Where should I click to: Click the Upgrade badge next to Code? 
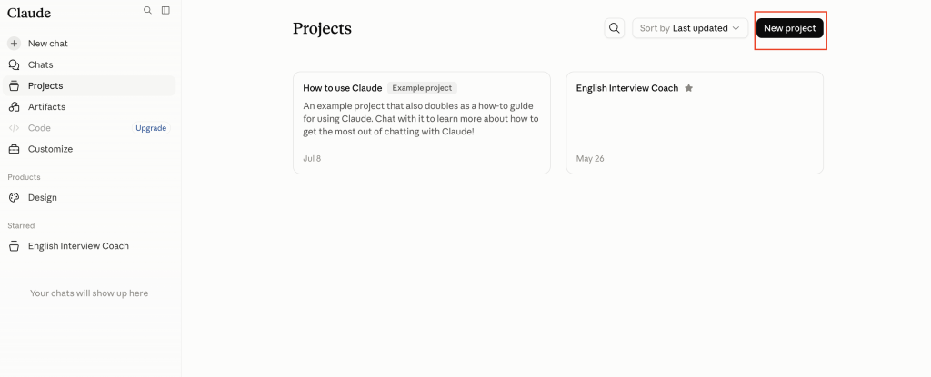[x=151, y=128]
